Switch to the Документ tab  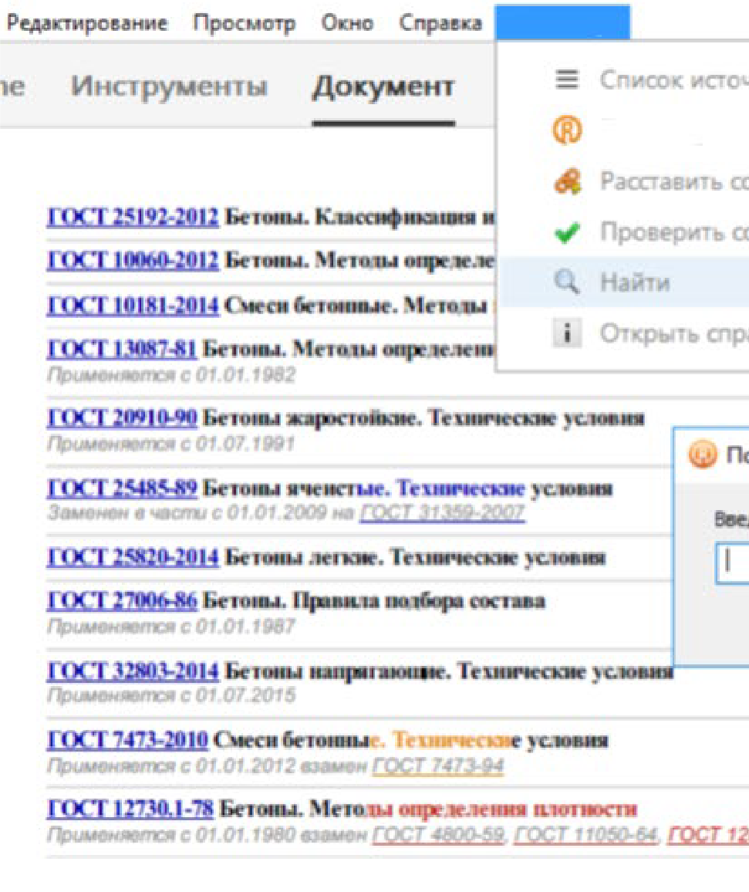click(x=383, y=87)
